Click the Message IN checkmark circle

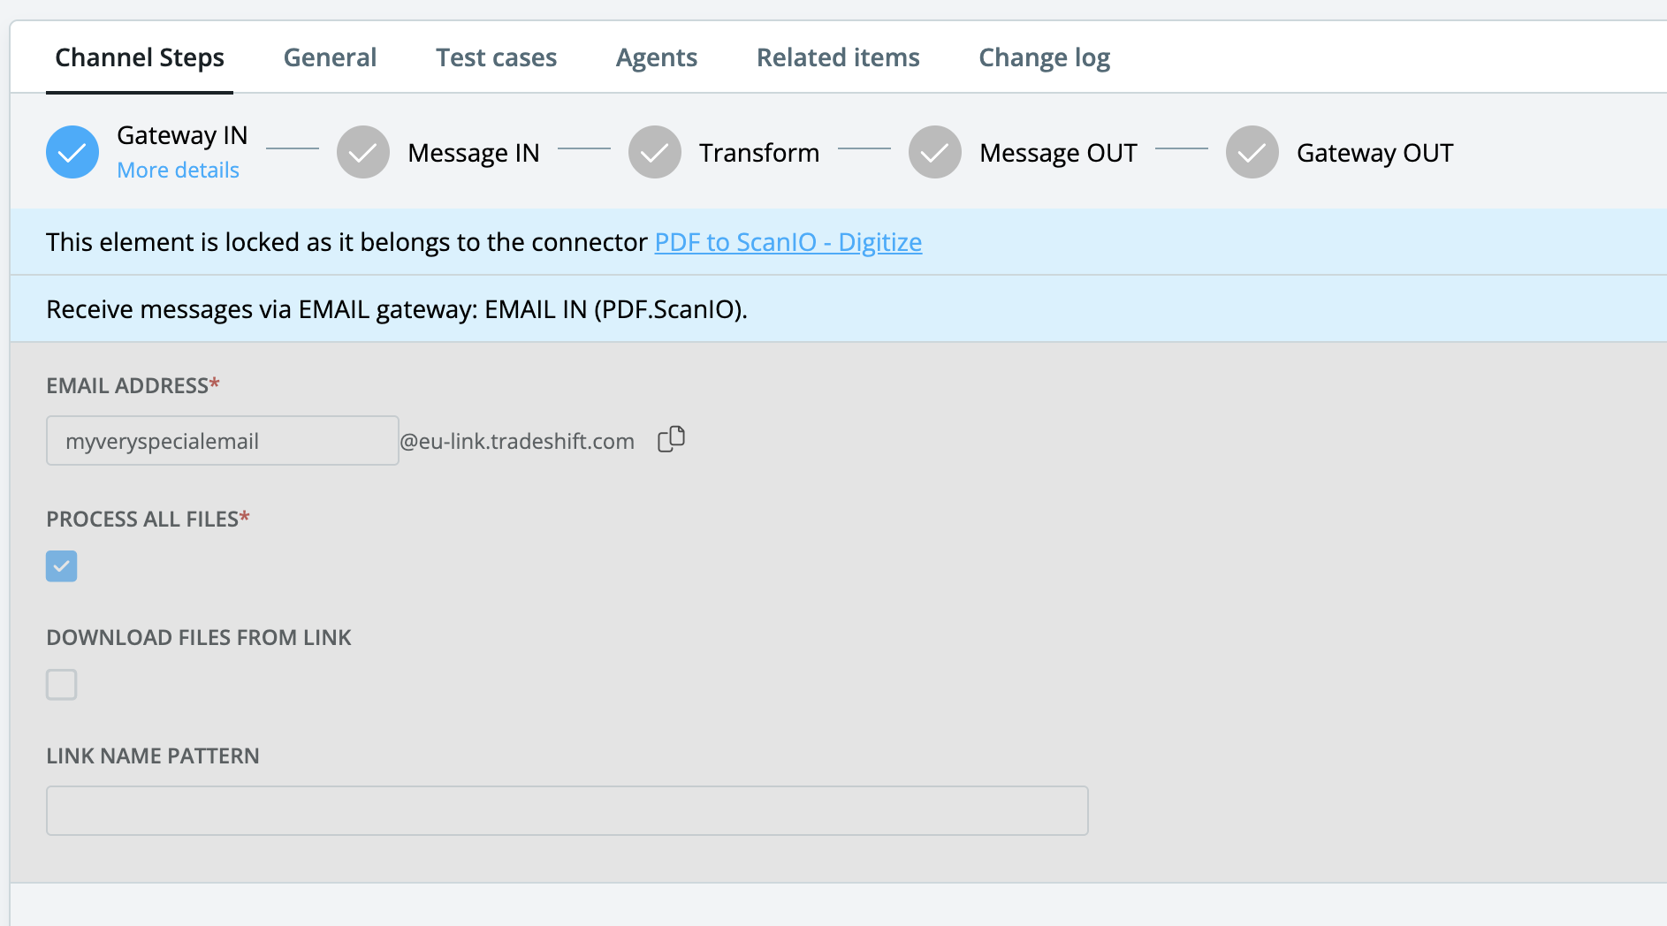[x=363, y=152]
